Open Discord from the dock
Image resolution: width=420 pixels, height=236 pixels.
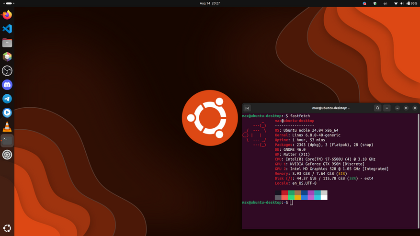[x=7, y=85]
